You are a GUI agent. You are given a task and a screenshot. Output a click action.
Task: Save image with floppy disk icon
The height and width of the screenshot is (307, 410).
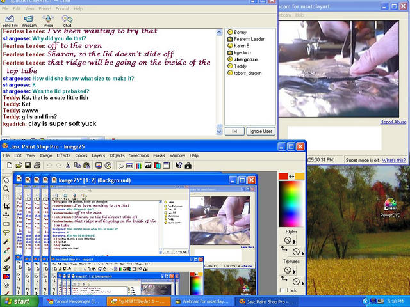28,166
